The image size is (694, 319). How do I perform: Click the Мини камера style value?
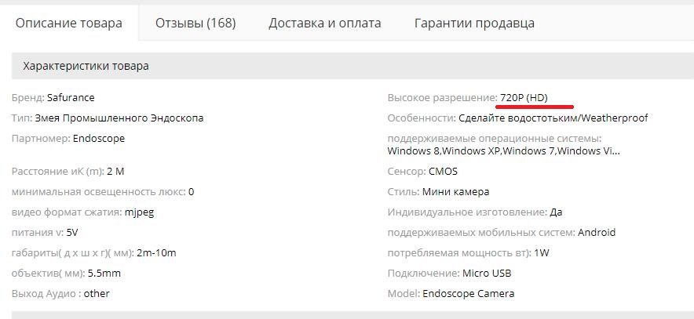[x=455, y=191]
